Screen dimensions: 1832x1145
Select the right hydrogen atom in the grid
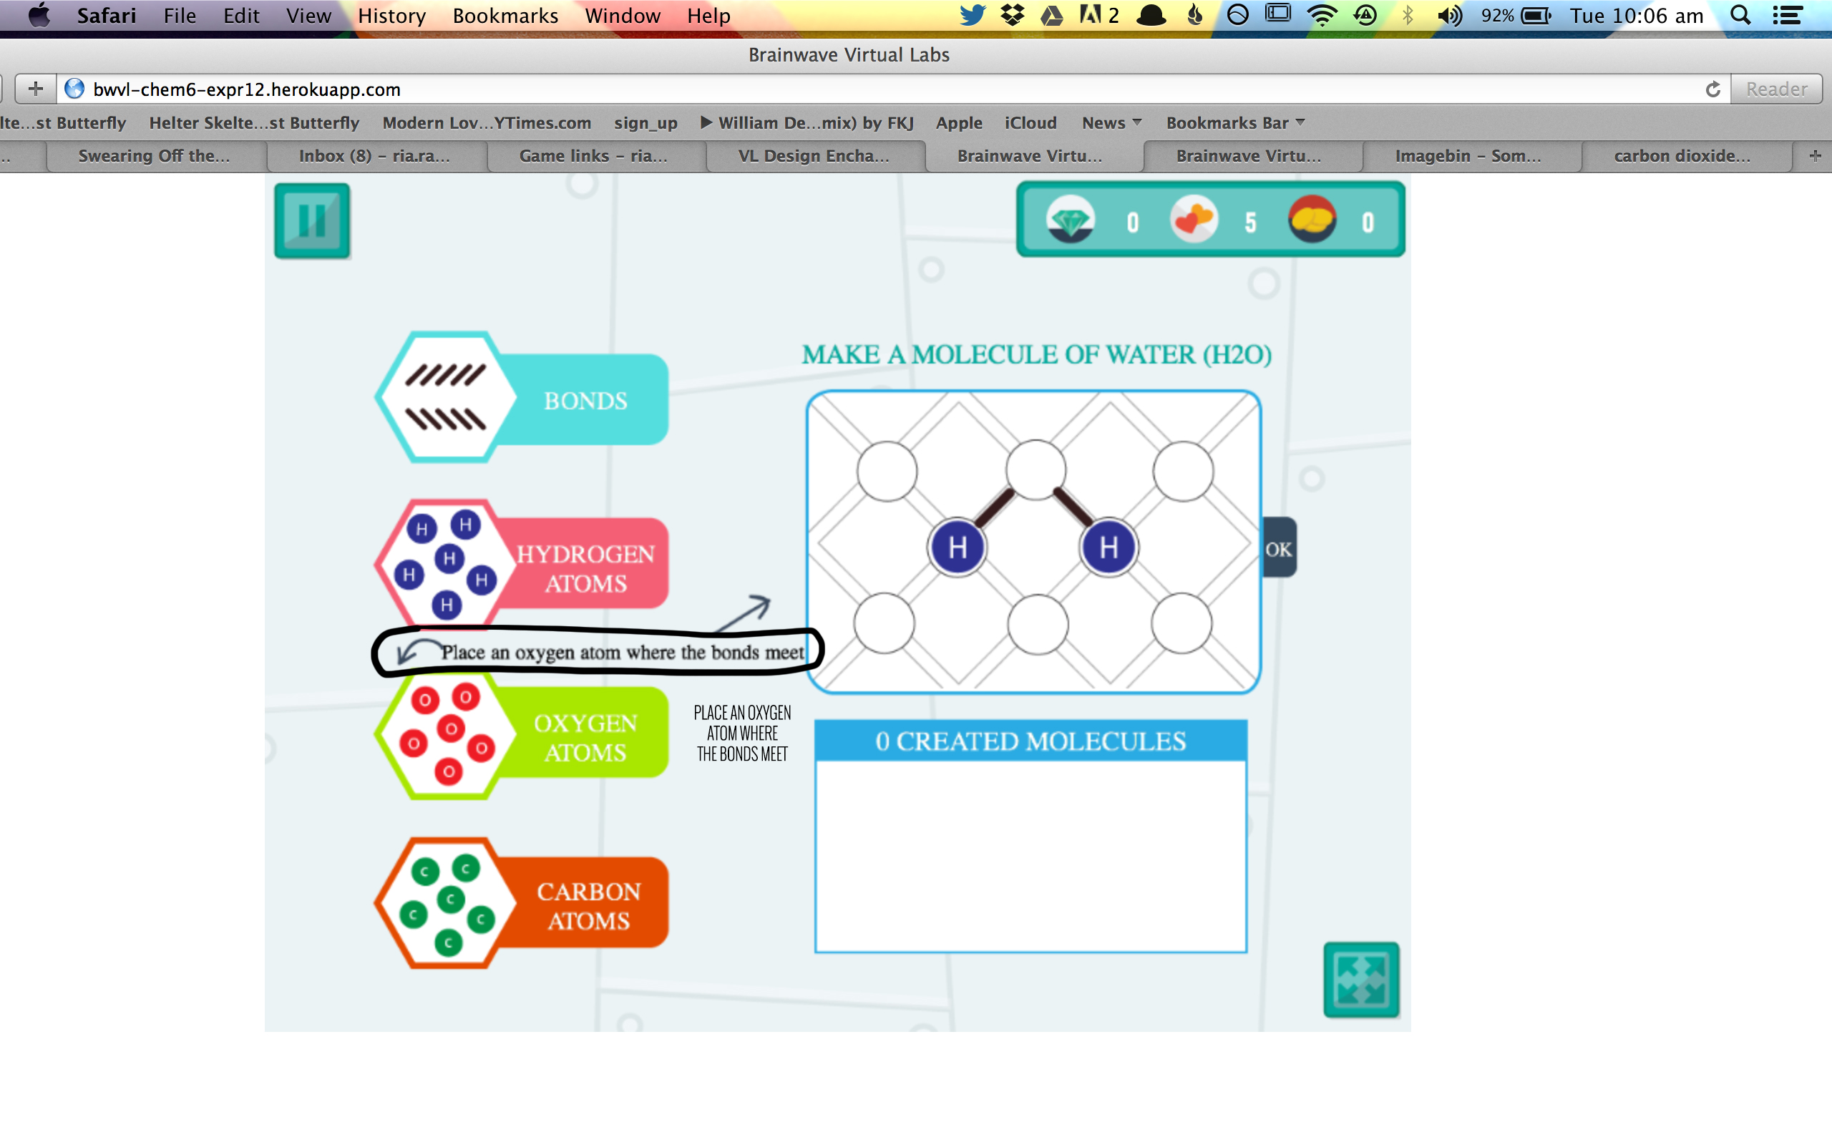(x=1109, y=547)
